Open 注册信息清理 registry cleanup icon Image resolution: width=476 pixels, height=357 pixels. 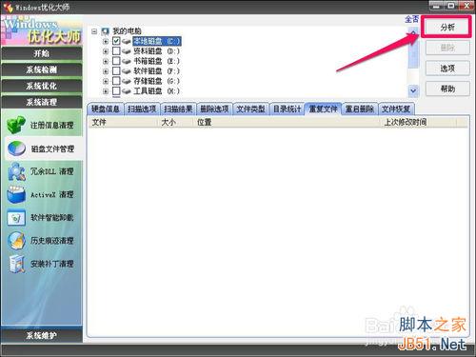click(x=16, y=125)
